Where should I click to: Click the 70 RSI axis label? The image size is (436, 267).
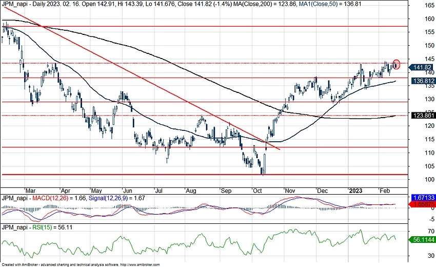click(431, 232)
